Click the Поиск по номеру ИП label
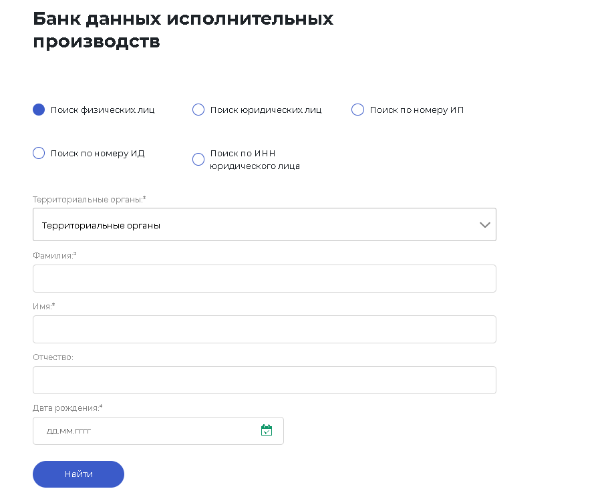 pyautogui.click(x=417, y=110)
